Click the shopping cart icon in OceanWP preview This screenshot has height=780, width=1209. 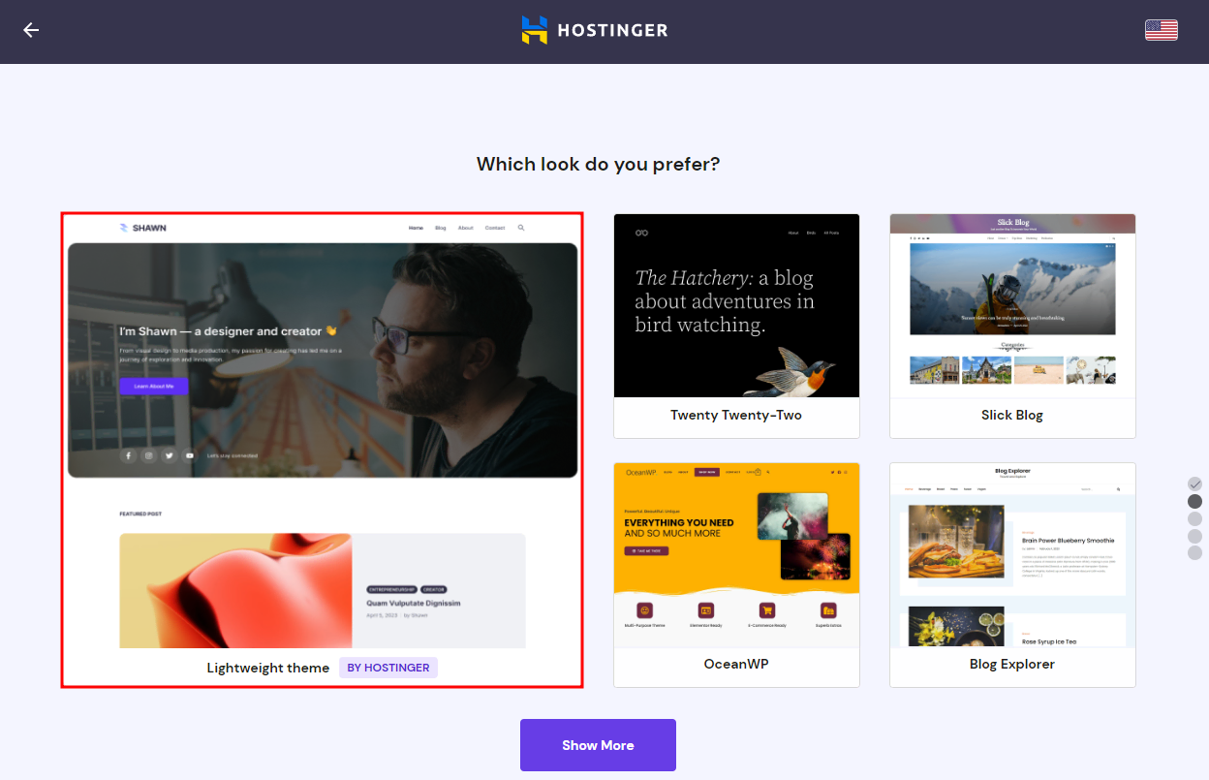point(767,610)
